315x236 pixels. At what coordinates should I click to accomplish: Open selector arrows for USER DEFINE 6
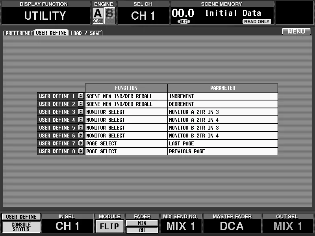click(x=81, y=136)
